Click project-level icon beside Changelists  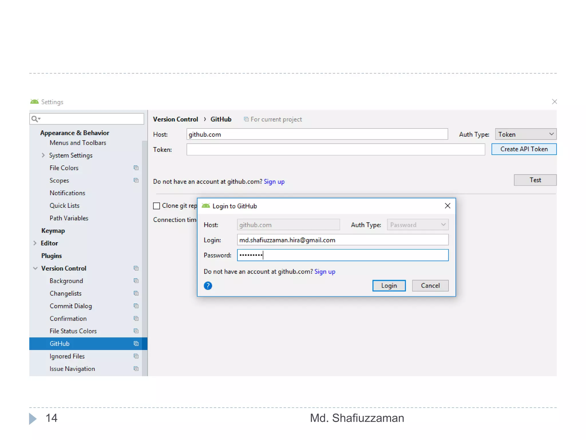tap(136, 293)
